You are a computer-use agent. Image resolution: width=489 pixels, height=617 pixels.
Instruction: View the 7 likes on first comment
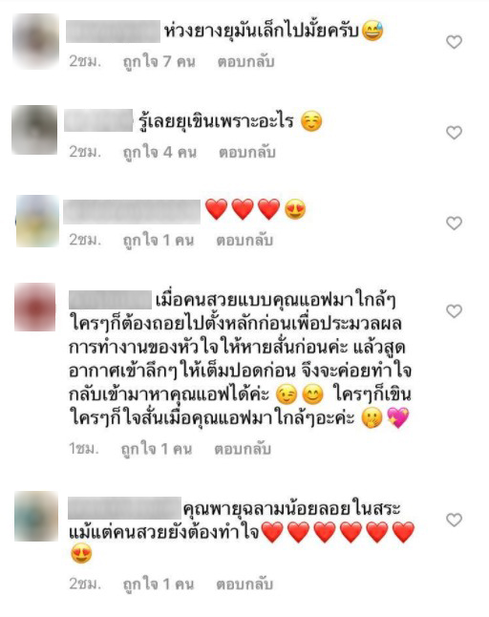click(x=159, y=62)
